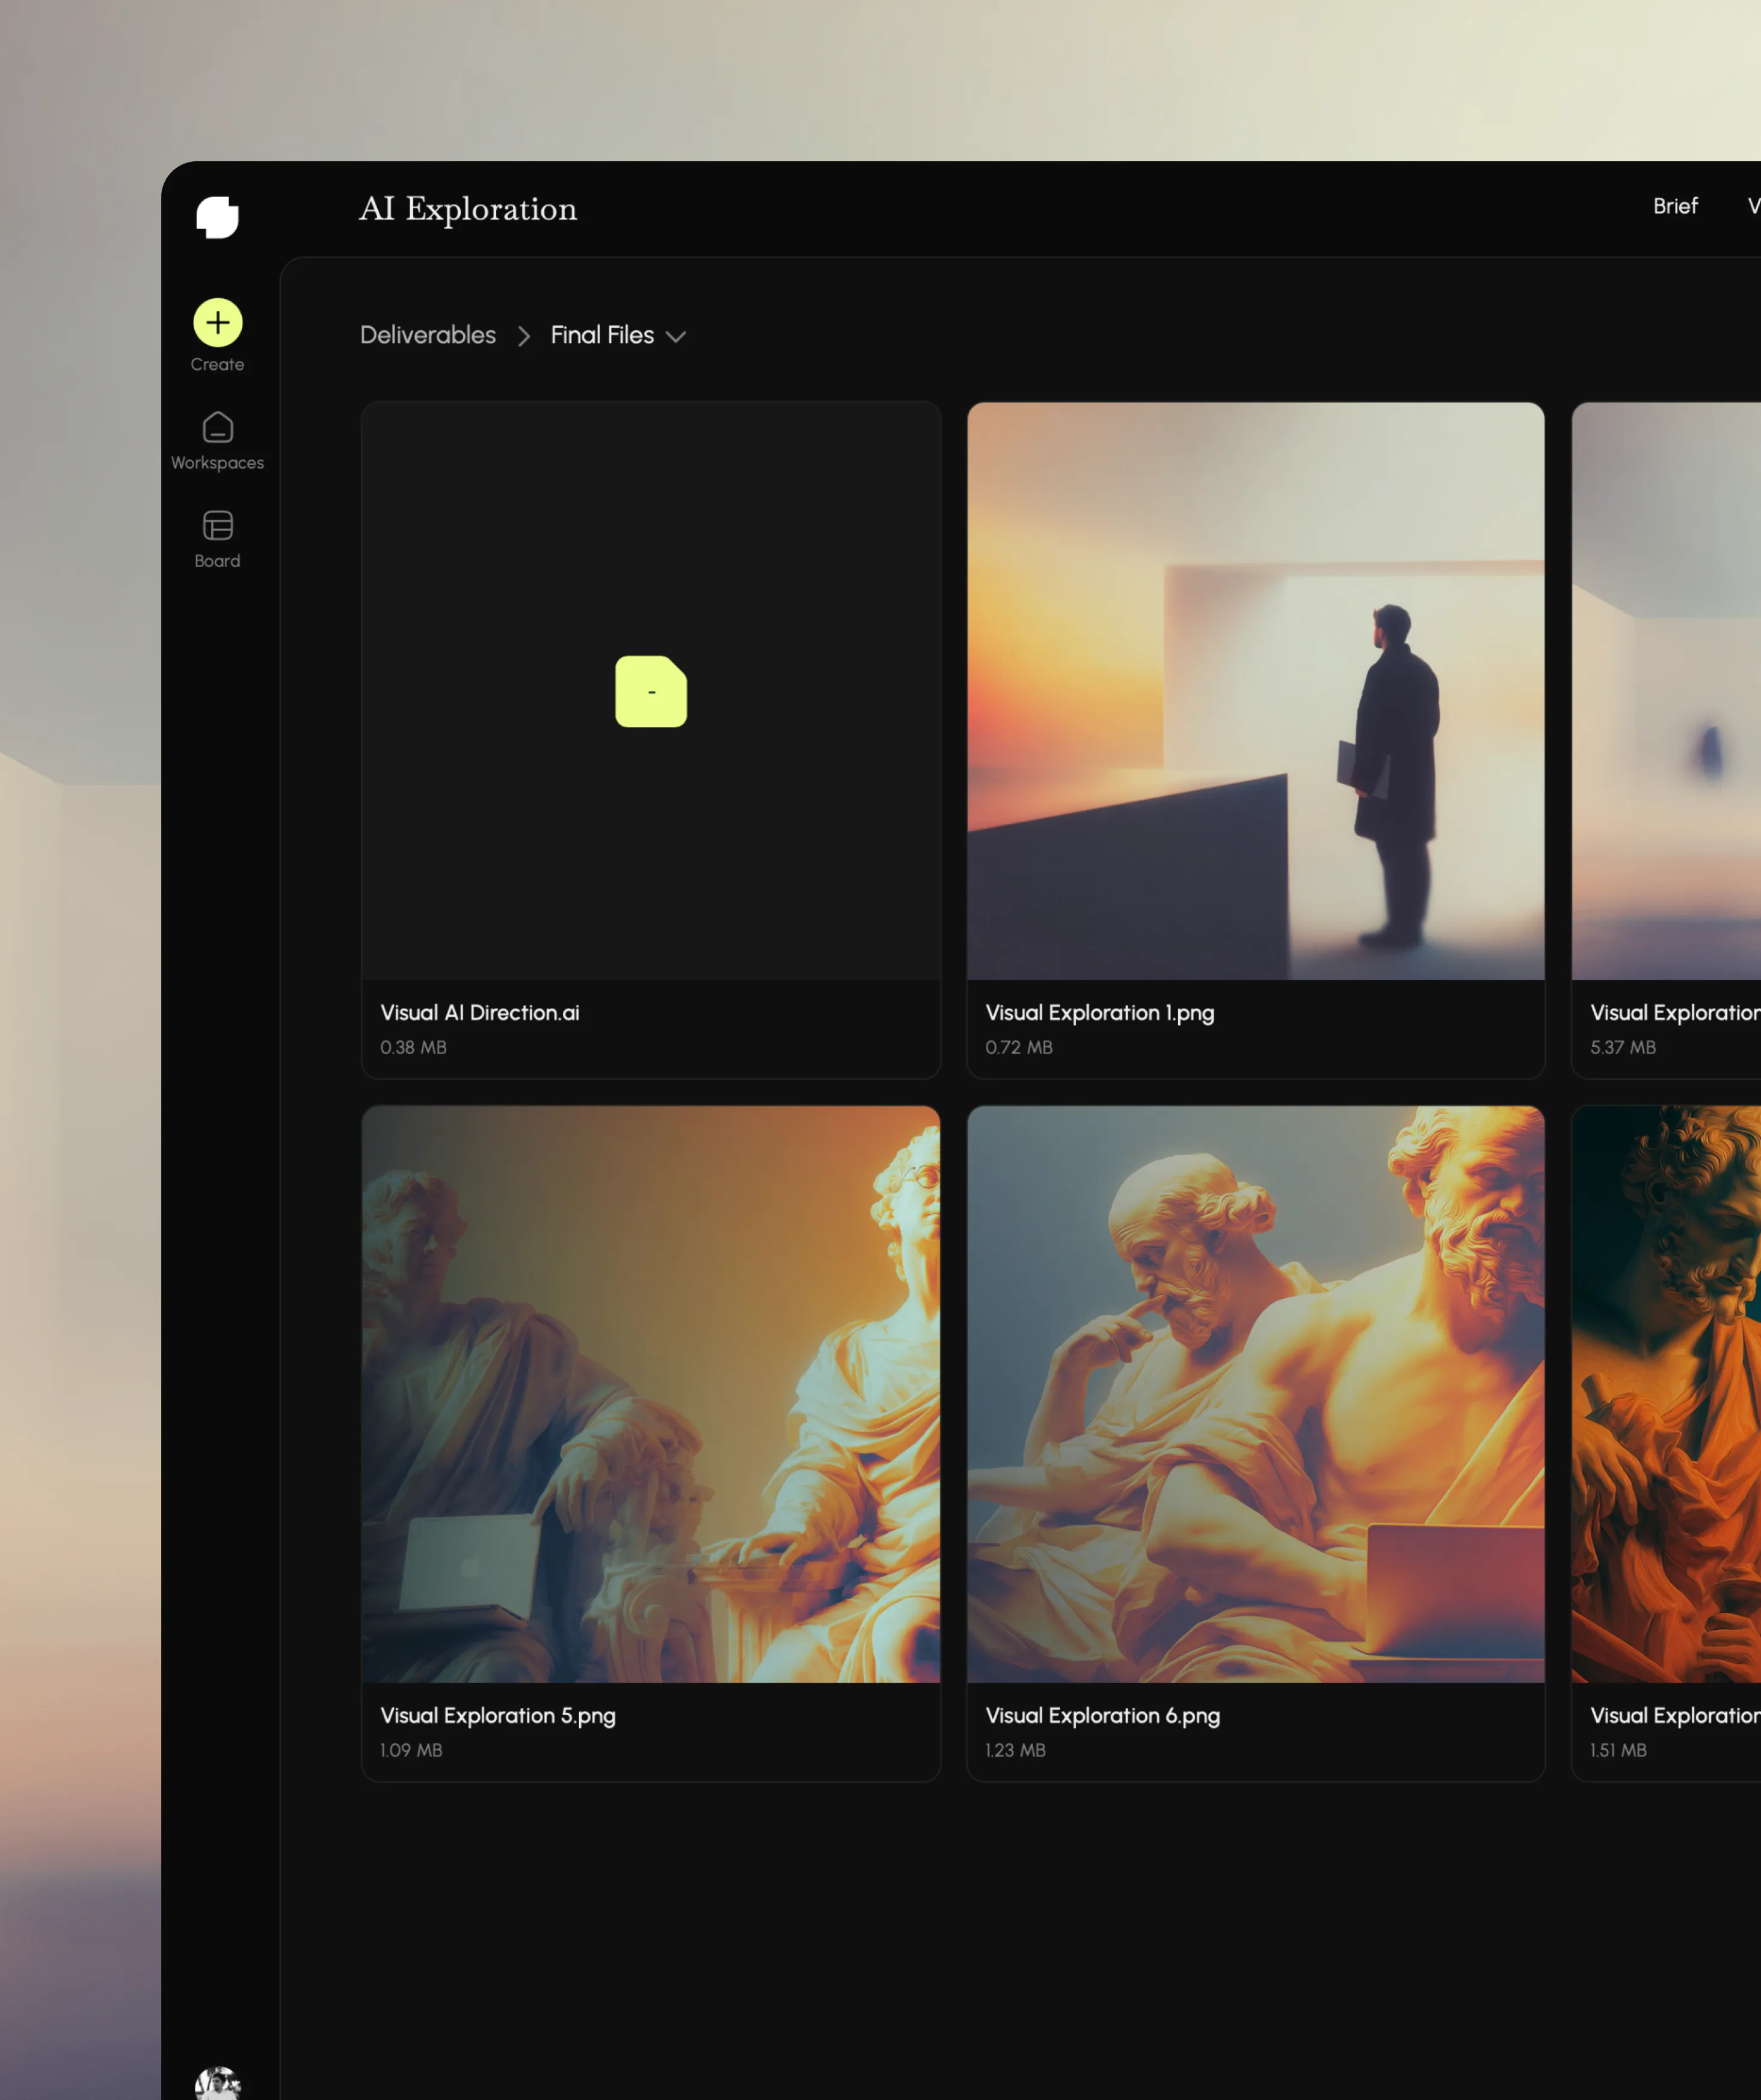This screenshot has height=2100, width=1761.
Task: Click the AI Exploration project title
Action: [x=467, y=208]
